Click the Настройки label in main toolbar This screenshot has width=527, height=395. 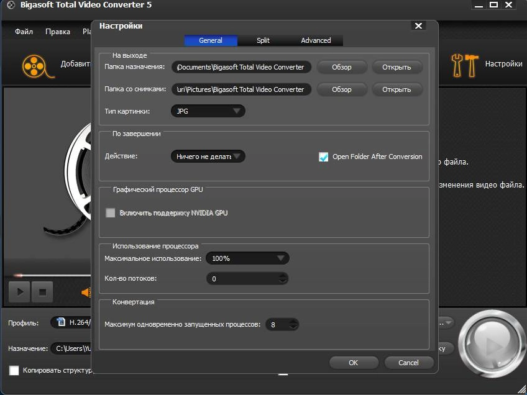[503, 64]
